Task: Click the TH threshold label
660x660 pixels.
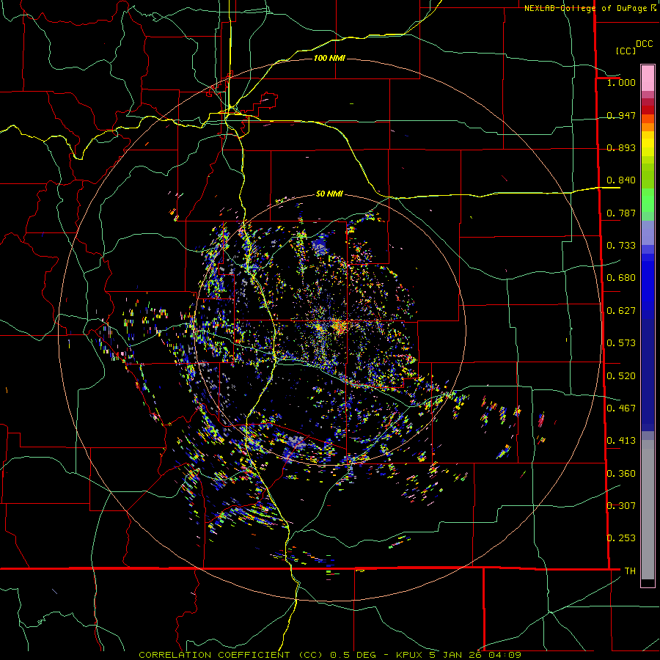Action: (630, 571)
